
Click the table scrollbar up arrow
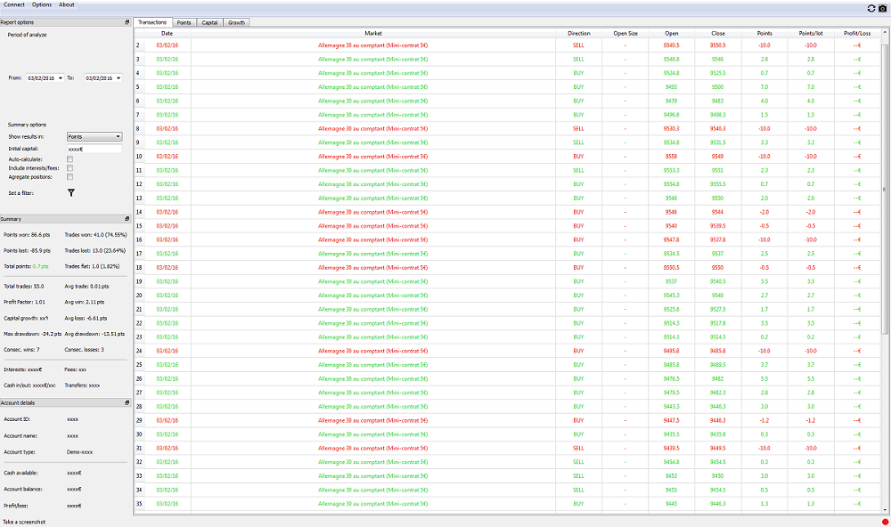coord(884,34)
